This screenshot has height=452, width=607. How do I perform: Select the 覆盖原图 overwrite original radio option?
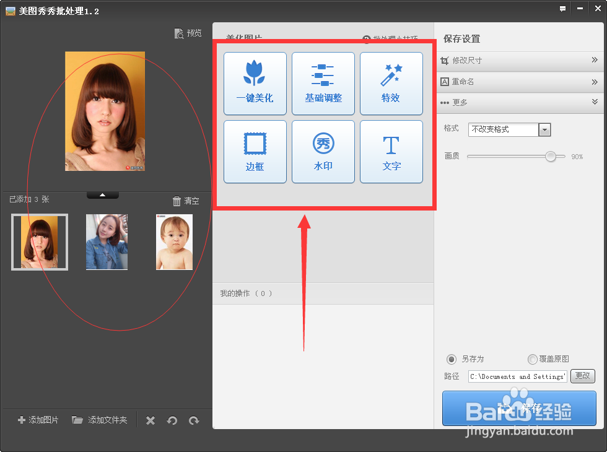coord(533,359)
